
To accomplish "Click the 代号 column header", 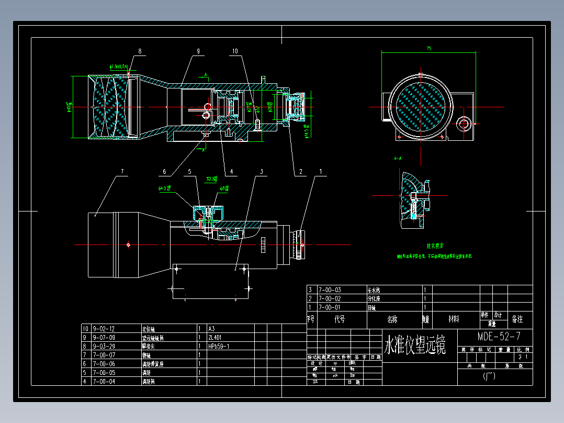I will tap(340, 319).
